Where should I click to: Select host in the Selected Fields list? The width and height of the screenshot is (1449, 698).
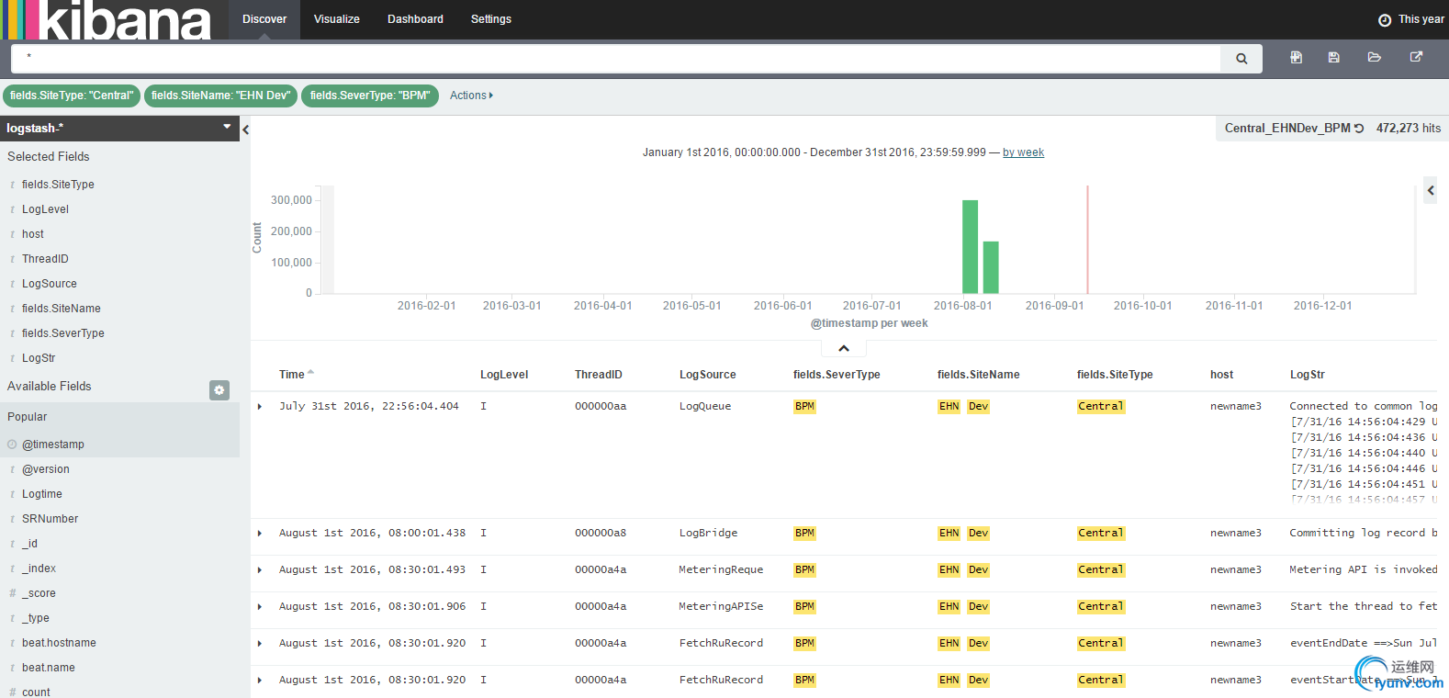[33, 234]
